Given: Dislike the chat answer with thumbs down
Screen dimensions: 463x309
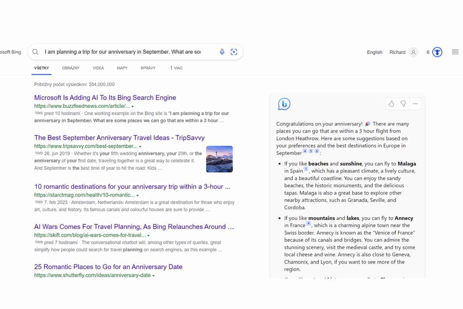Looking at the screenshot, I should 403,104.
